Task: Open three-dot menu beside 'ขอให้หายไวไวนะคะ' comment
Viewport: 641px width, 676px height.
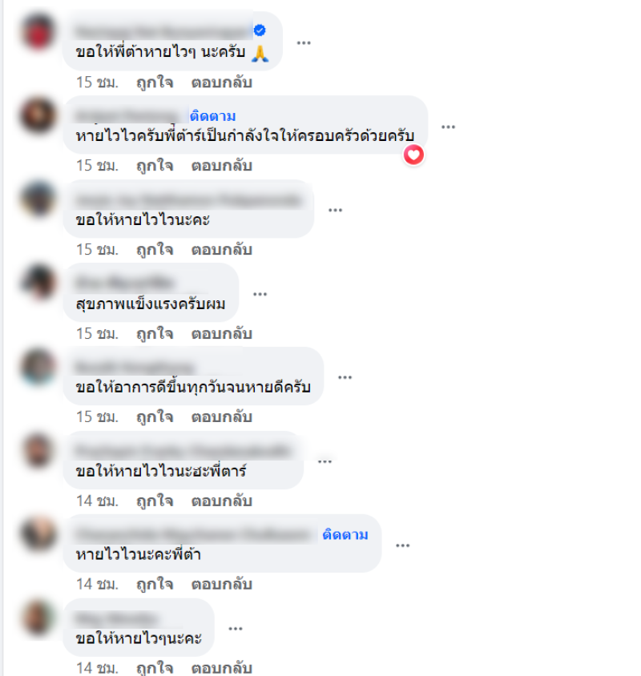Action: [x=335, y=210]
